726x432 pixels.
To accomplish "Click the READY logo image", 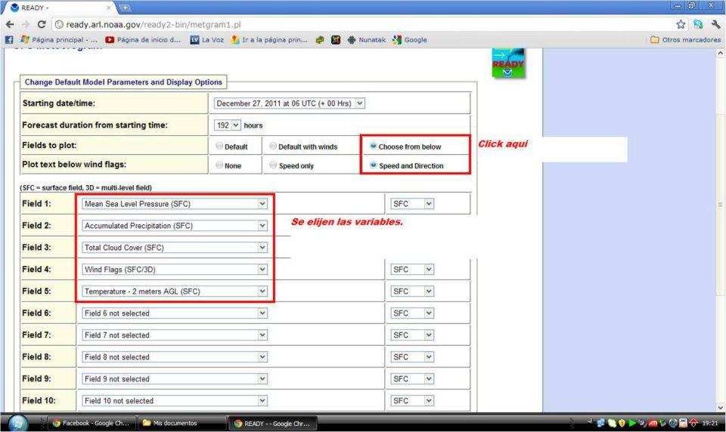I will pos(507,63).
